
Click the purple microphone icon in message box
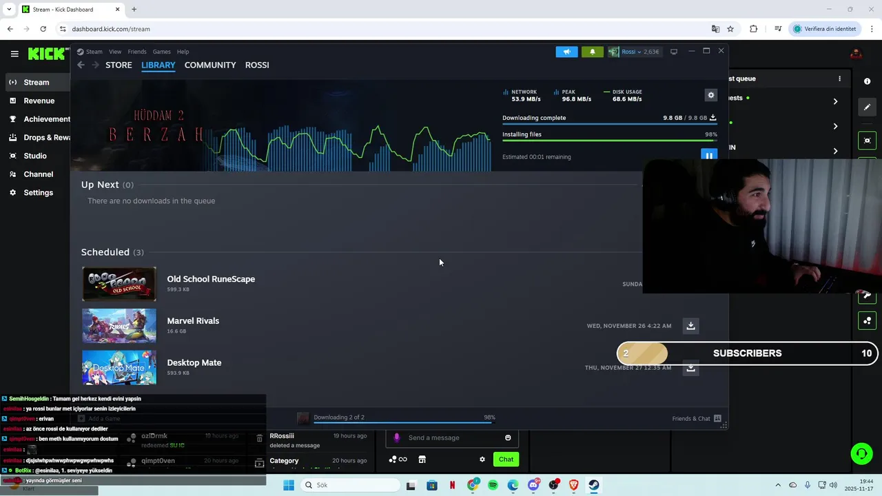point(396,437)
